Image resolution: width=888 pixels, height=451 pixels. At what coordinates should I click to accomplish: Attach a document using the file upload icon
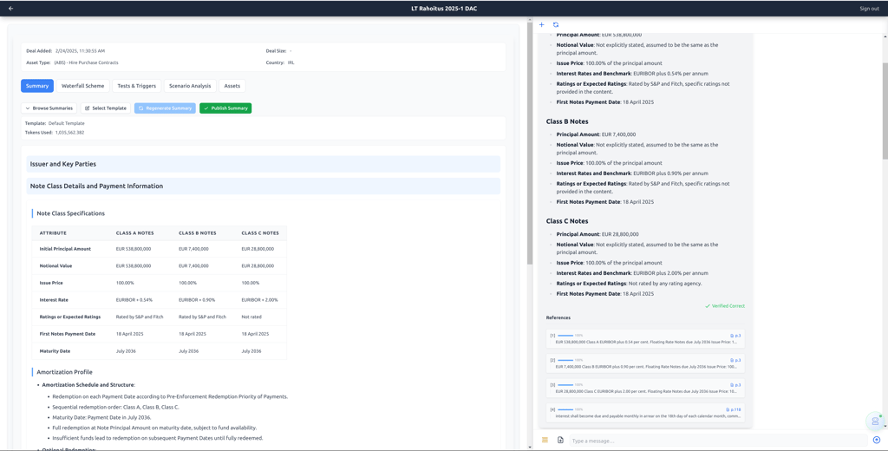coord(560,440)
